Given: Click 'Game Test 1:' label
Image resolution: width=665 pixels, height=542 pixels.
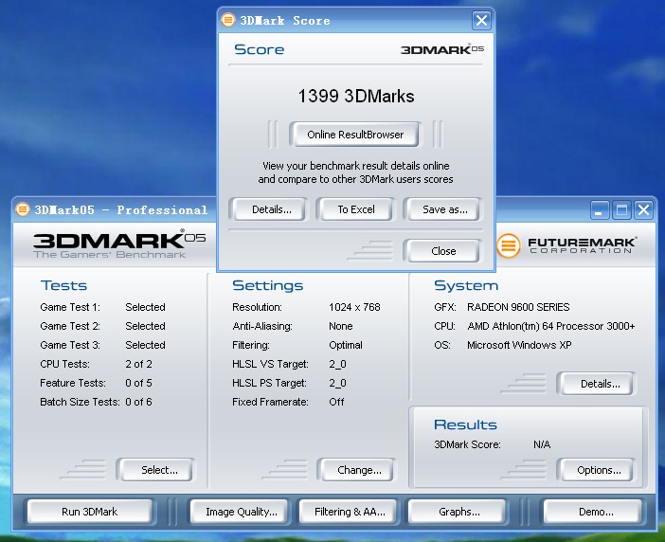Looking at the screenshot, I should pyautogui.click(x=70, y=307).
